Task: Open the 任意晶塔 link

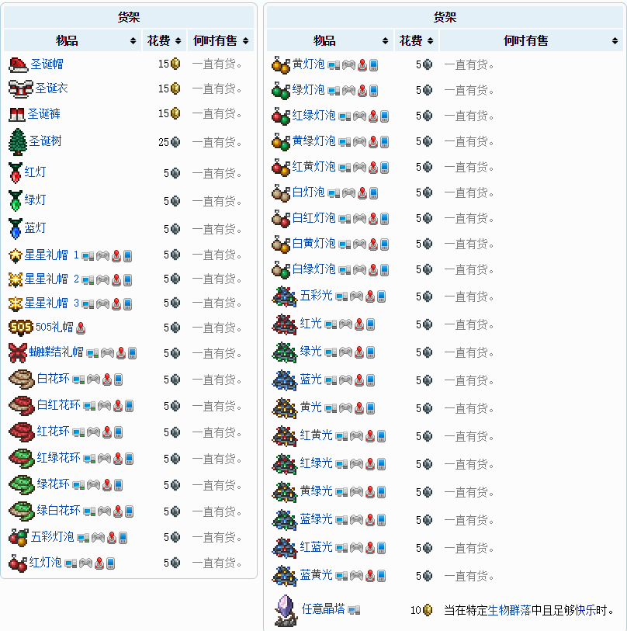Action: pyautogui.click(x=324, y=608)
